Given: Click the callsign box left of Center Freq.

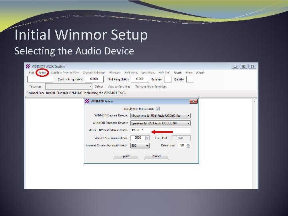Looking at the screenshot, I should coord(40,79).
